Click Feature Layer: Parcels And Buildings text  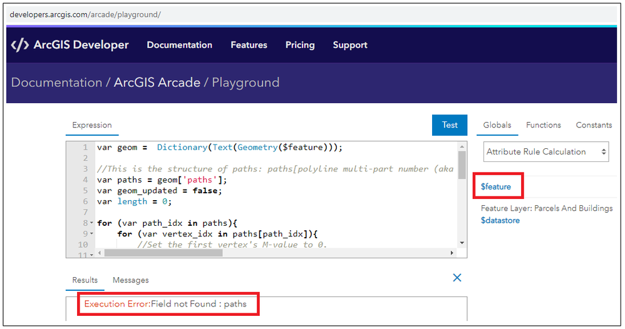point(547,208)
